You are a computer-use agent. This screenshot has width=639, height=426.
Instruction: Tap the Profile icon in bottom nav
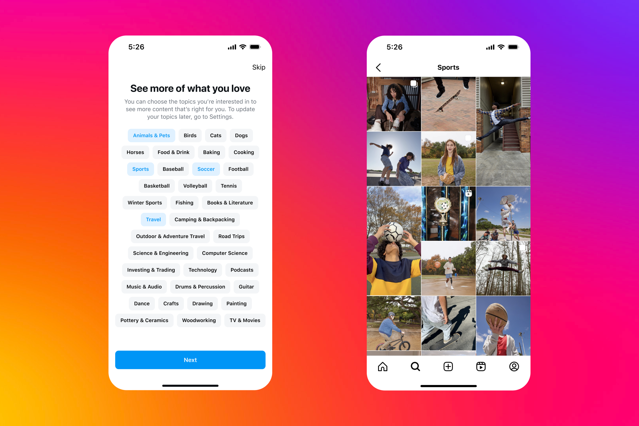click(514, 367)
